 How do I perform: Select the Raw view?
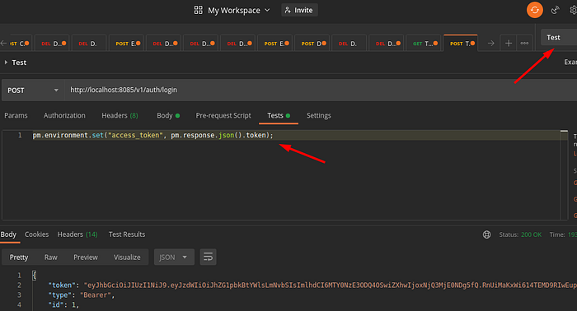(51, 257)
